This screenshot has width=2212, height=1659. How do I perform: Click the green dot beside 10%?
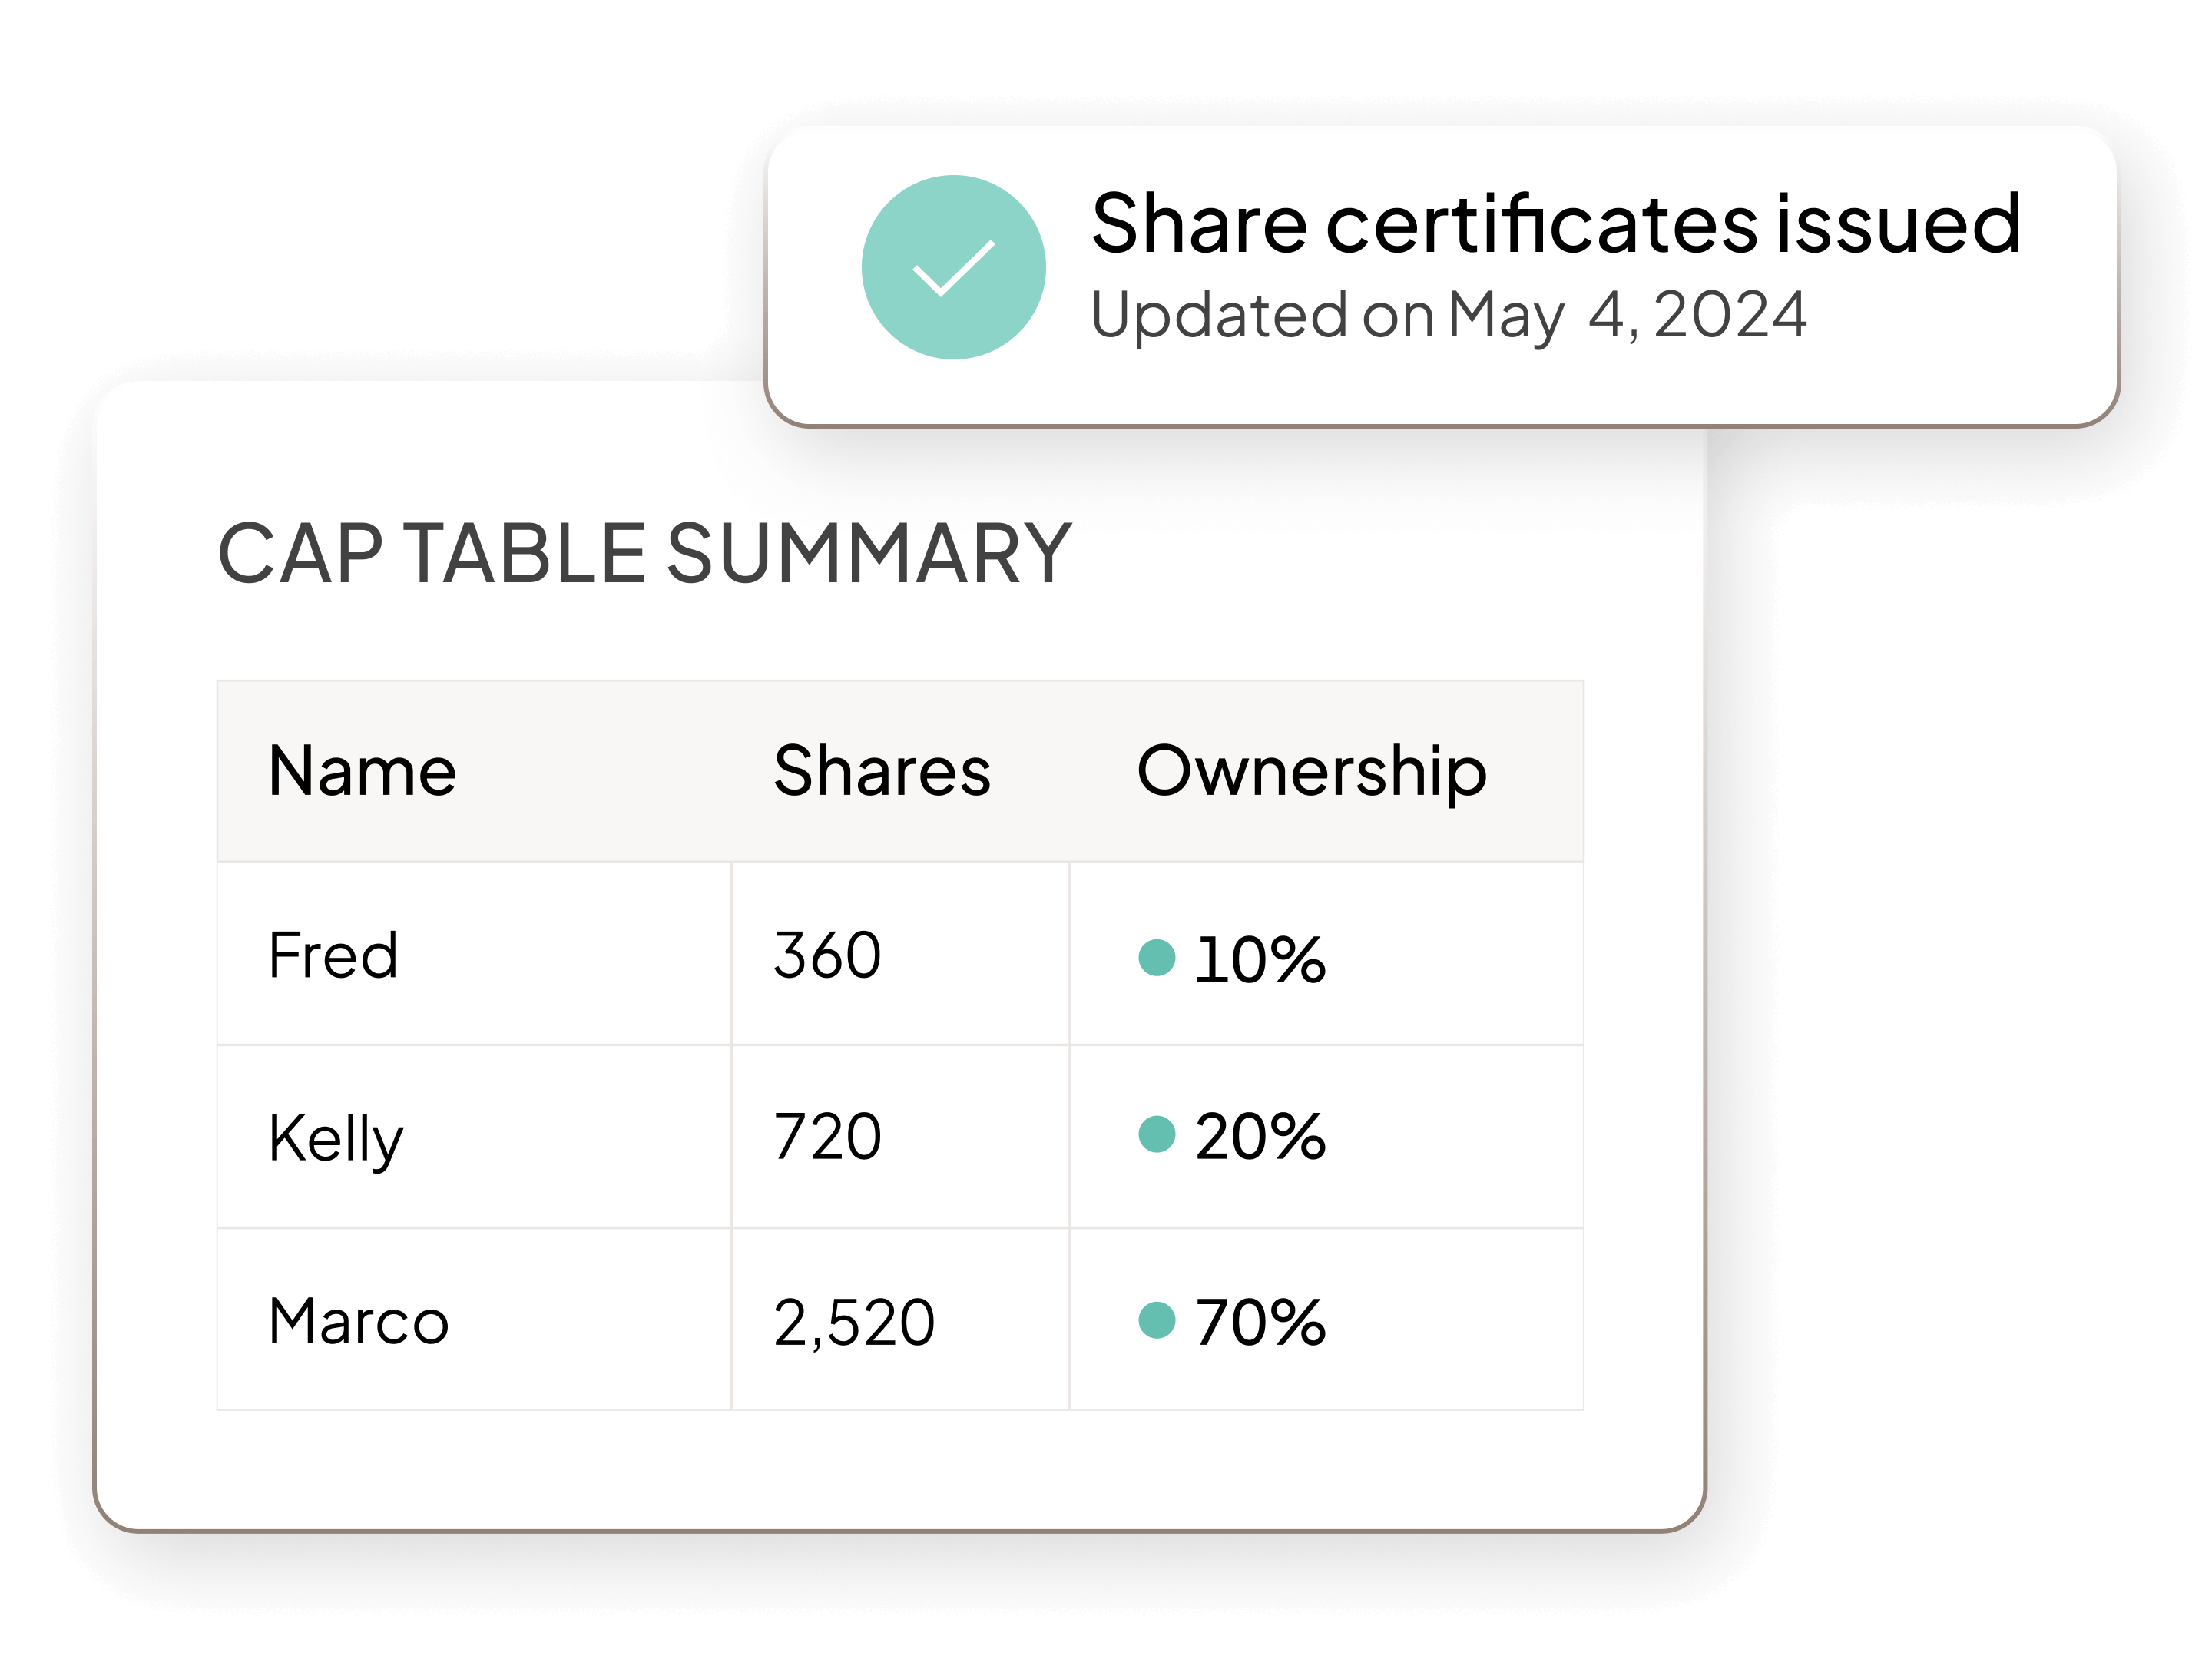coord(1156,957)
